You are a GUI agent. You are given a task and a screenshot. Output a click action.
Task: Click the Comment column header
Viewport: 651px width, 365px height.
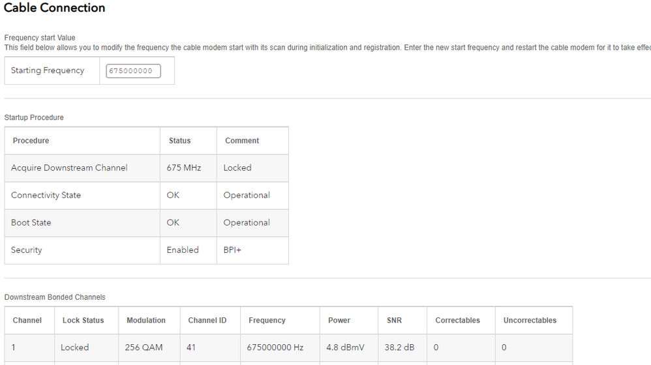pyautogui.click(x=242, y=141)
